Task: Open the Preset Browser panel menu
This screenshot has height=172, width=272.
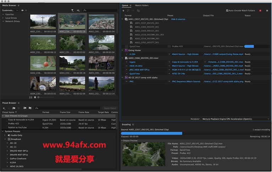Action: point(19,103)
